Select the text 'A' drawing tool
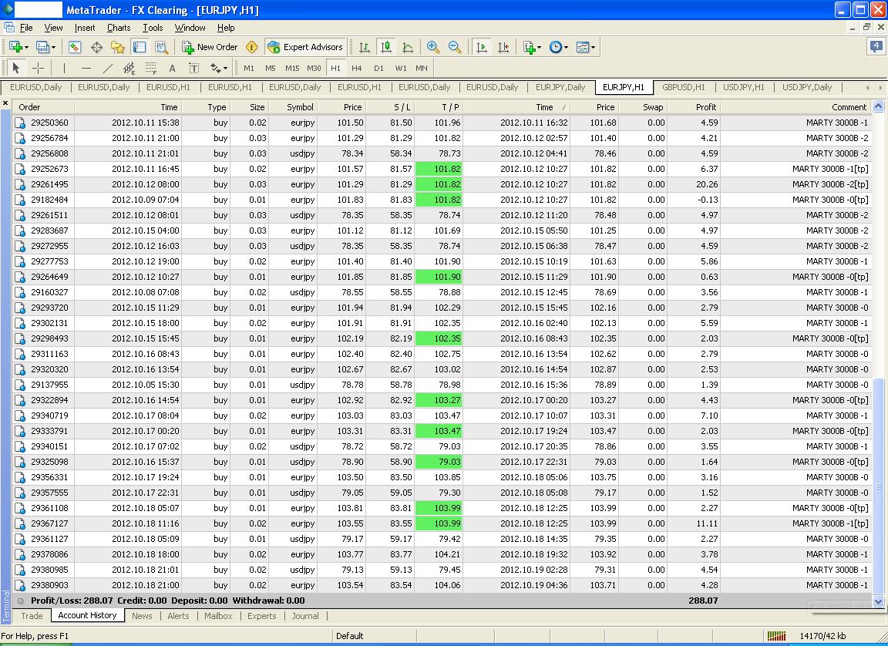Image resolution: width=888 pixels, height=646 pixels. pos(172,68)
